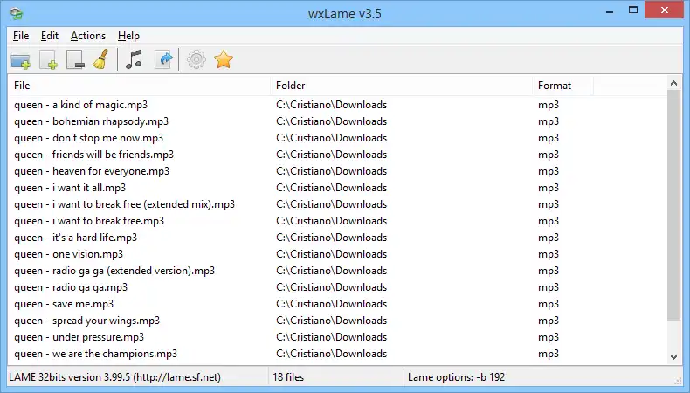Viewport: 690px width, 393px height.
Task: Click the add files toolbar icon
Action: [48, 59]
